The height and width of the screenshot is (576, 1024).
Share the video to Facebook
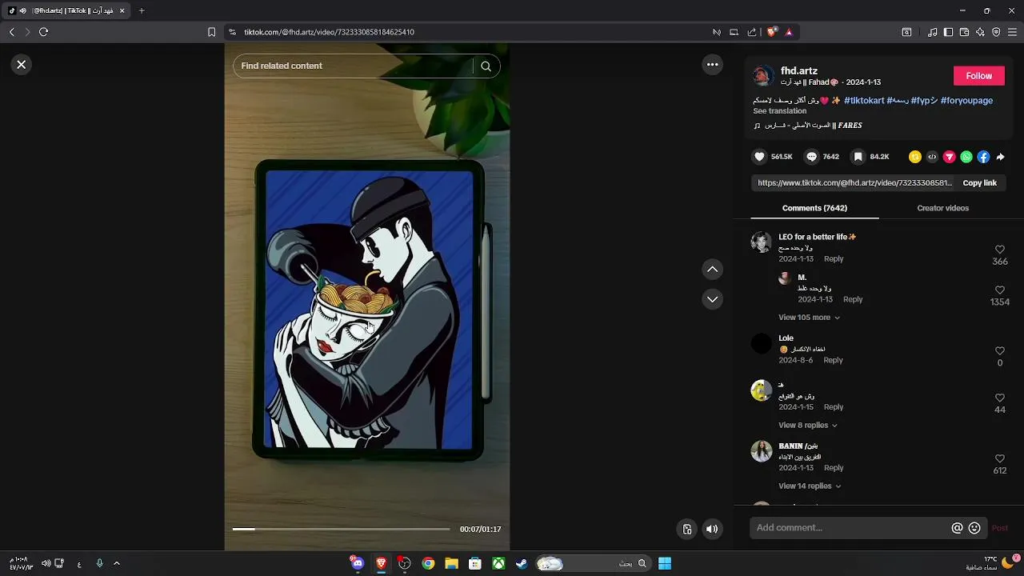983,157
